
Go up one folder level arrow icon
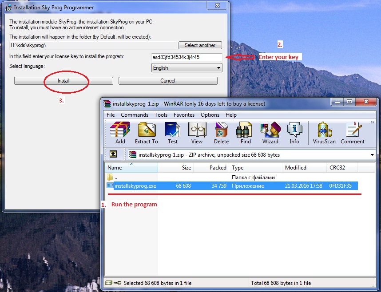coord(113,154)
